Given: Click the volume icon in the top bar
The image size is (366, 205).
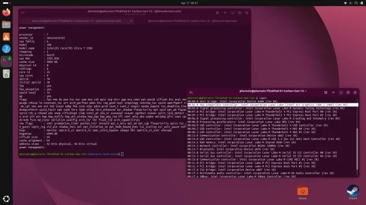Looking at the screenshot, I should coord(351,3).
